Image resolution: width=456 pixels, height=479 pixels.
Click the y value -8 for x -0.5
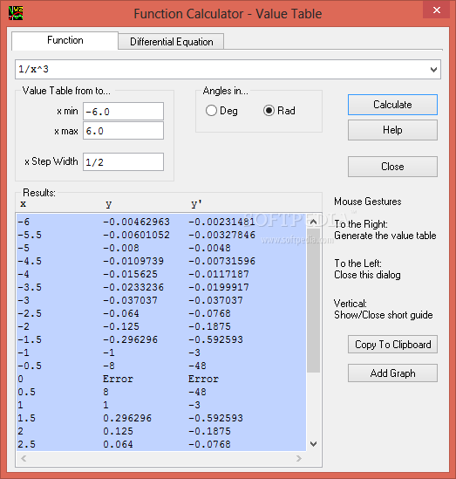click(x=109, y=366)
